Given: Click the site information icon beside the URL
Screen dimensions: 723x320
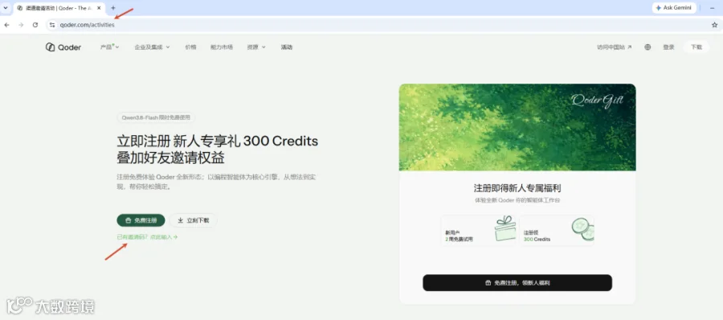Looking at the screenshot, I should pos(52,25).
